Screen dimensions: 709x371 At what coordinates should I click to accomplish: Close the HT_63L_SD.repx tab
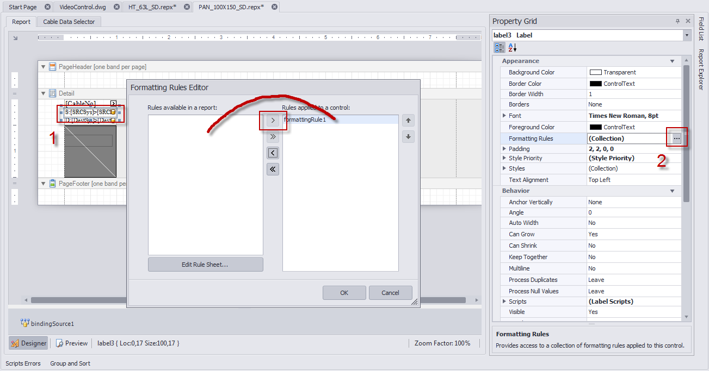pos(186,7)
